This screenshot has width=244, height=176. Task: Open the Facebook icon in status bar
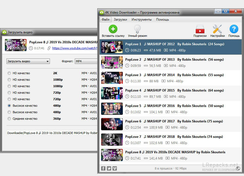coord(103,168)
